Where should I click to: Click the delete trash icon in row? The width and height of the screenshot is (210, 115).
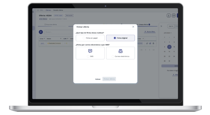coord(153,43)
